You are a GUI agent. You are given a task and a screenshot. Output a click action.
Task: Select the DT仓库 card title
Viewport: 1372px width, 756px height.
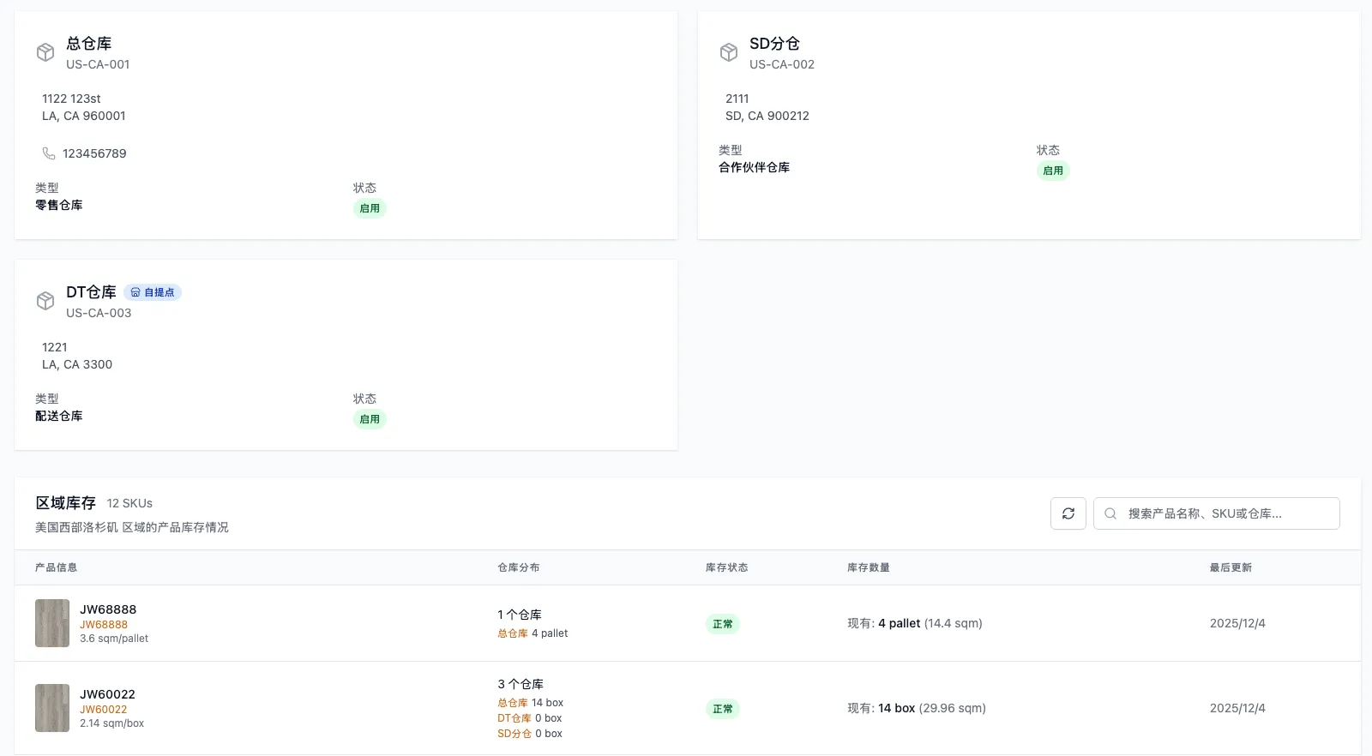(91, 292)
